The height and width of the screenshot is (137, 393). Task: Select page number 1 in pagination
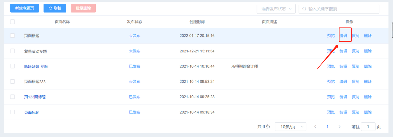pos(327,127)
